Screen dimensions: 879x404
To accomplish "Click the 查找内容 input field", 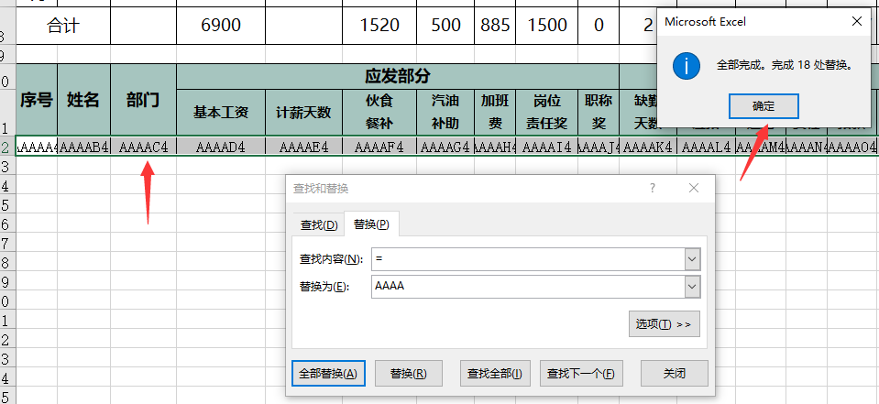I will [x=527, y=259].
